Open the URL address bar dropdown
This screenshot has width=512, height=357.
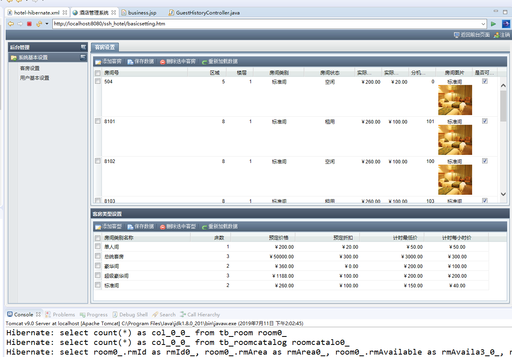pos(483,24)
